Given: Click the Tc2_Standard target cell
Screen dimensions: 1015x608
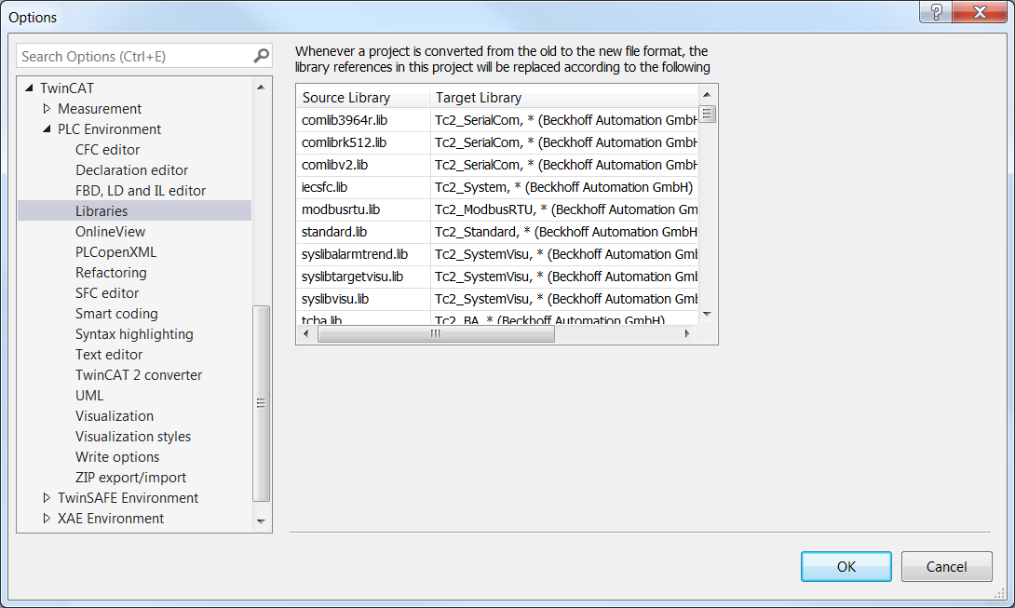Looking at the screenshot, I should pos(563,232).
